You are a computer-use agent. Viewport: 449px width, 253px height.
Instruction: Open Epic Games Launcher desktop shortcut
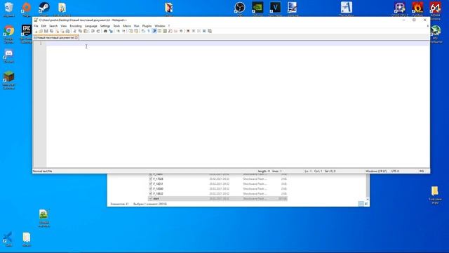pyautogui.click(x=27, y=34)
